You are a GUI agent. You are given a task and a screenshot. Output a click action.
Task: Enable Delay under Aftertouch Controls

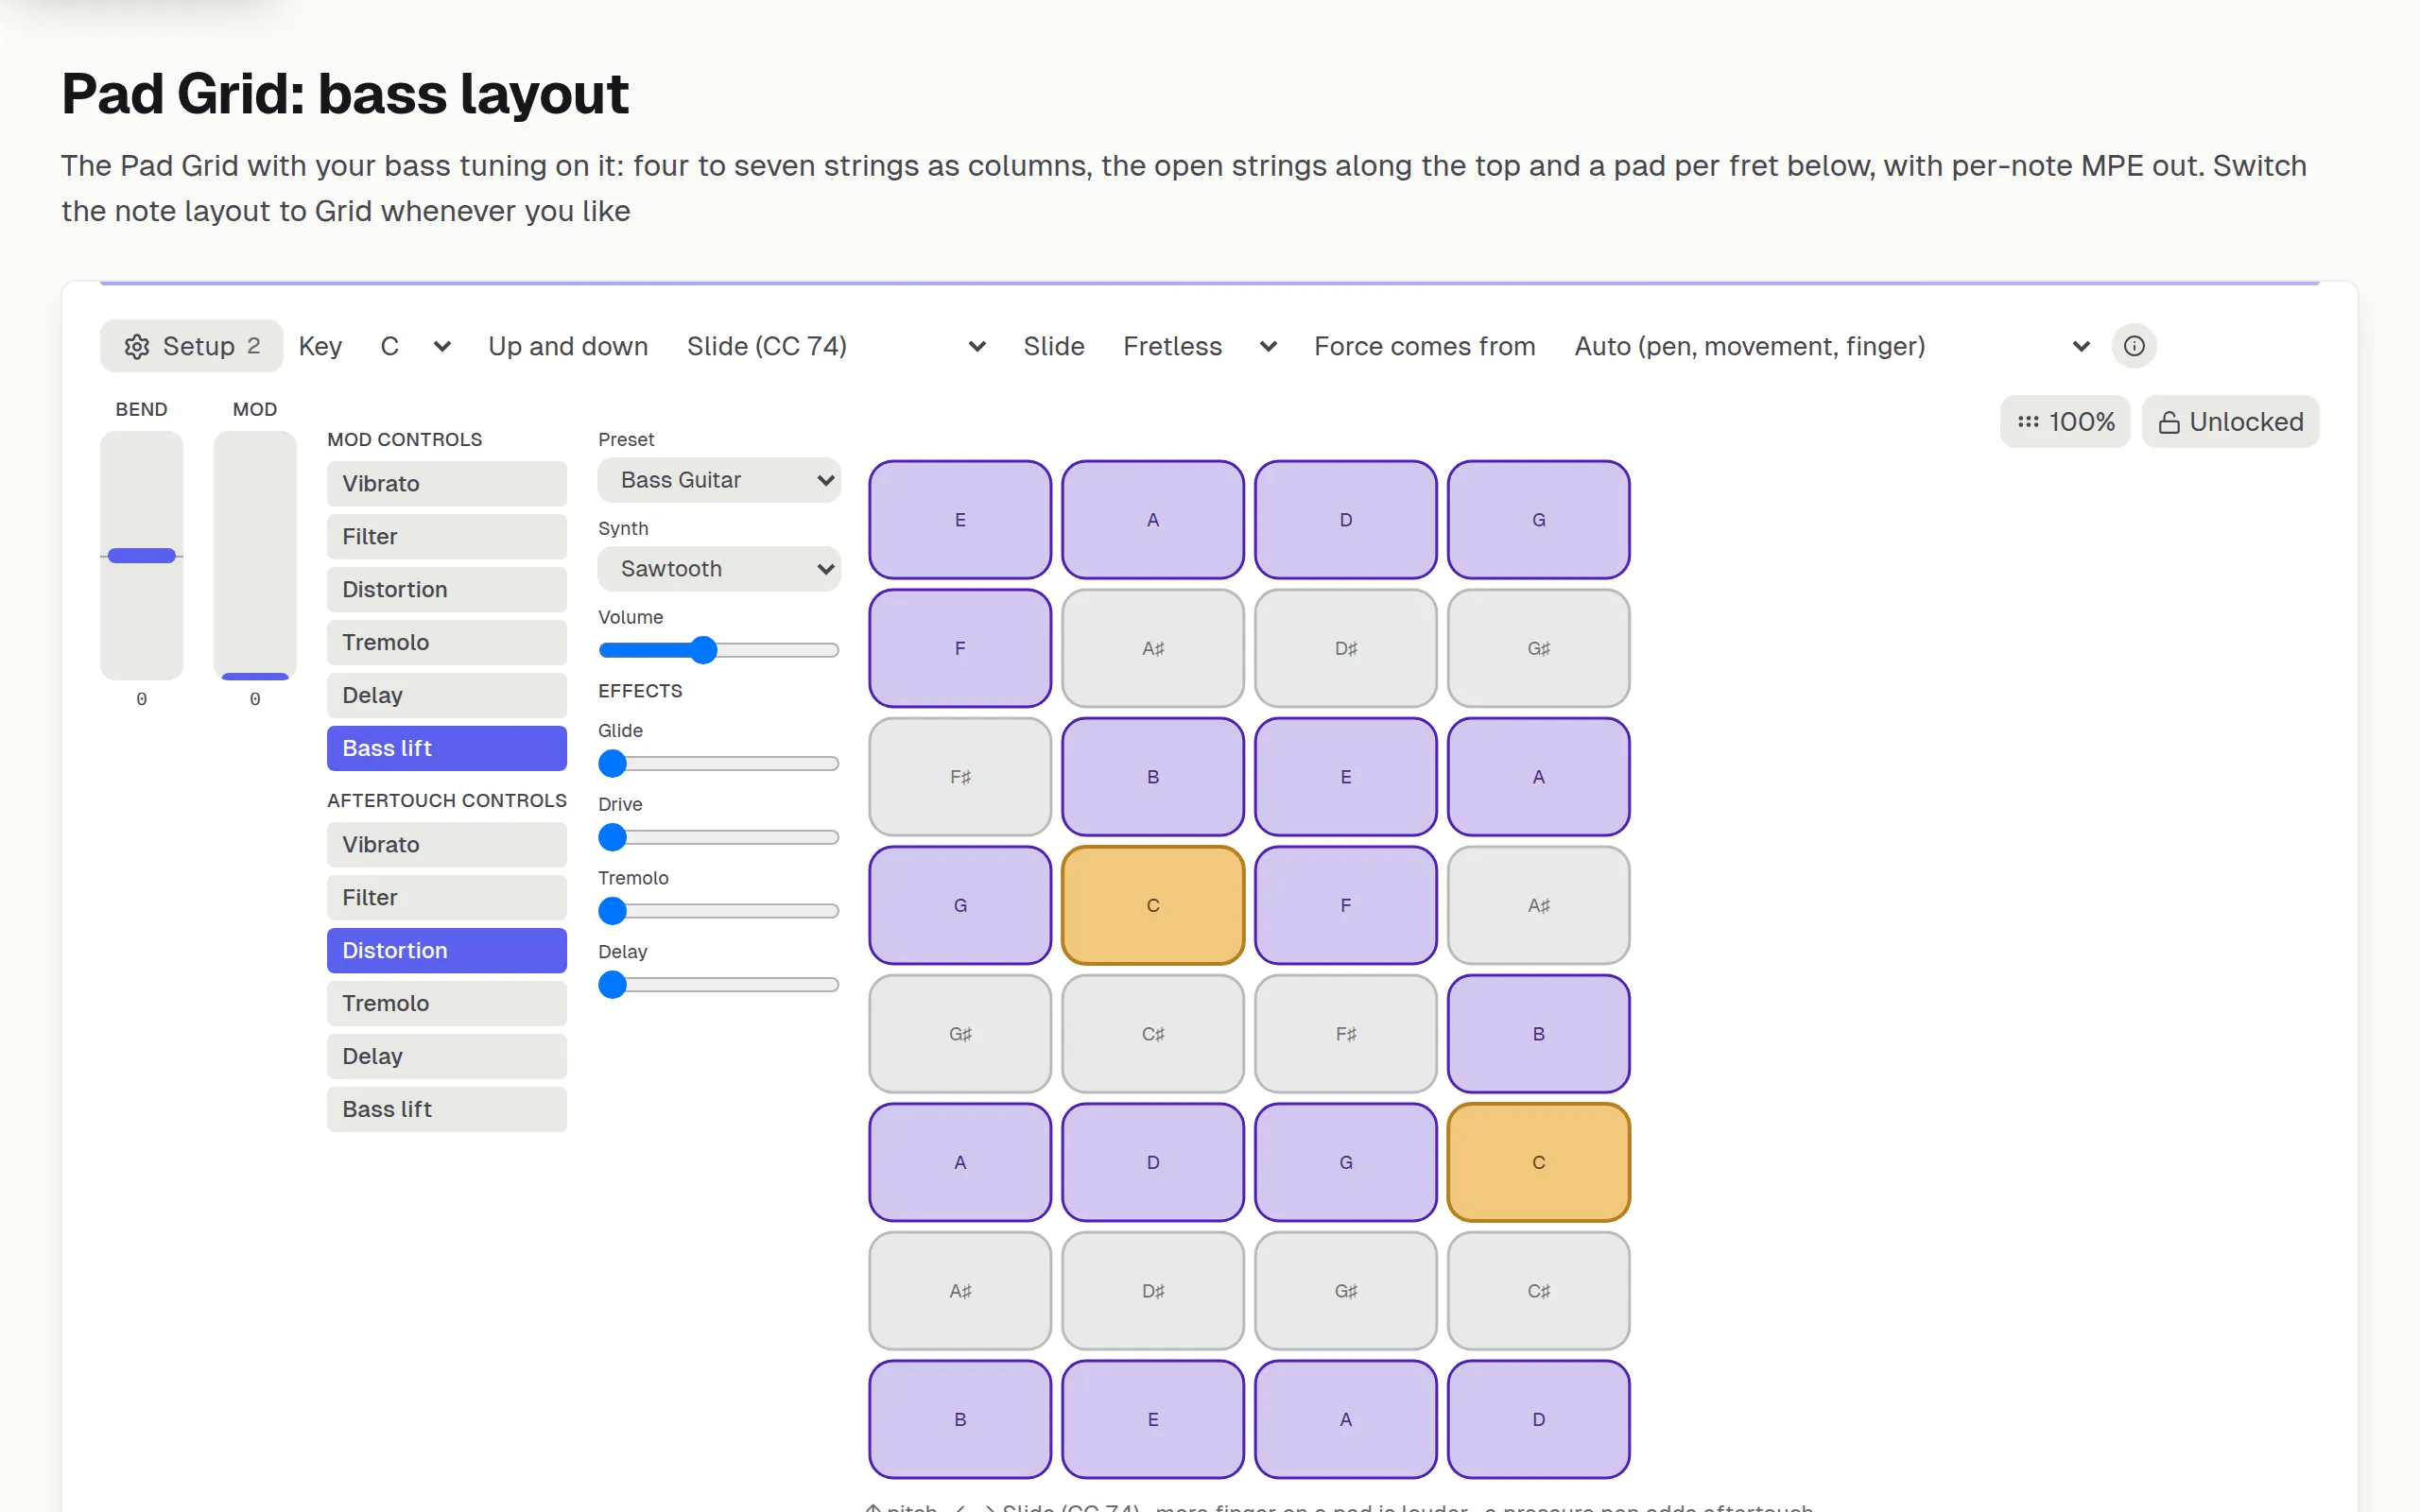447,1057
